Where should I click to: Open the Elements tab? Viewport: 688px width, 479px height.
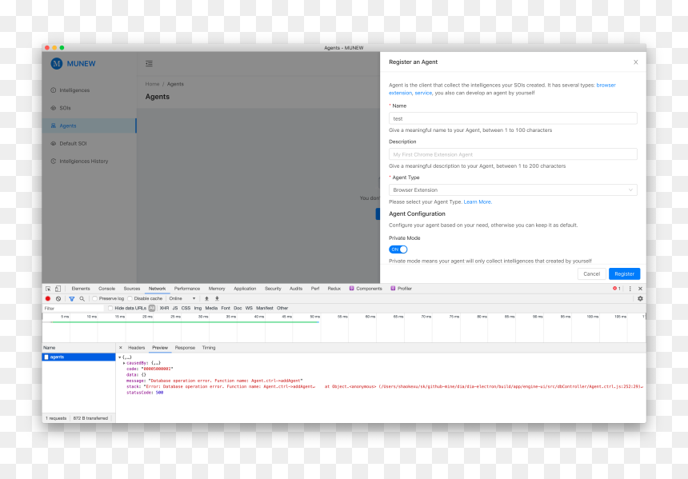coord(81,289)
